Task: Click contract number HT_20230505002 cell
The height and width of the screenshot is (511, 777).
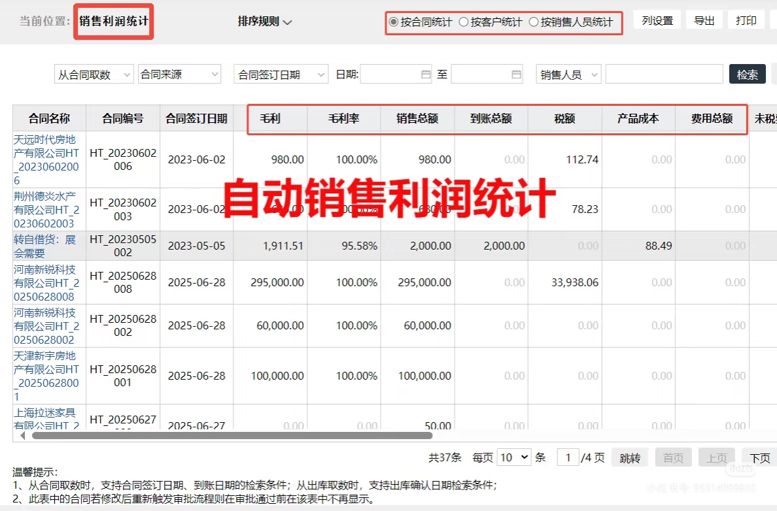Action: click(x=123, y=246)
